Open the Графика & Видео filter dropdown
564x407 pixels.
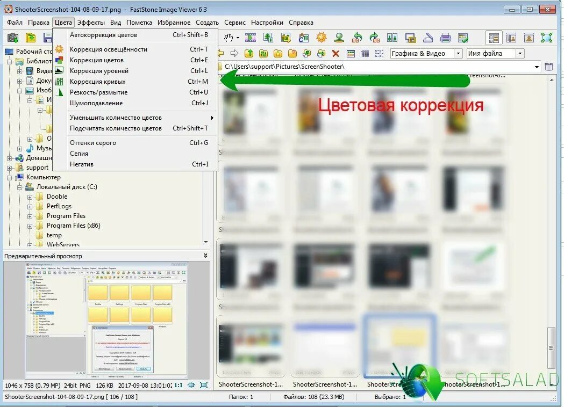coord(458,54)
